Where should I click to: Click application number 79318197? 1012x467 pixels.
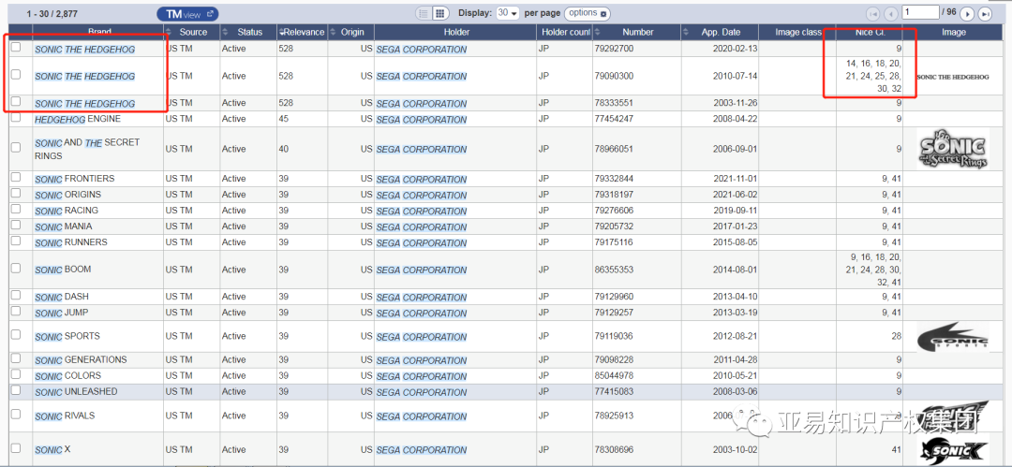(614, 195)
